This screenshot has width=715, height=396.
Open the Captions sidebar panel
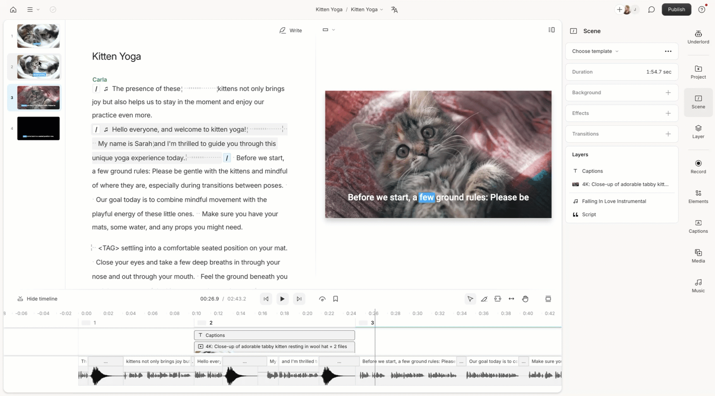coord(698,226)
